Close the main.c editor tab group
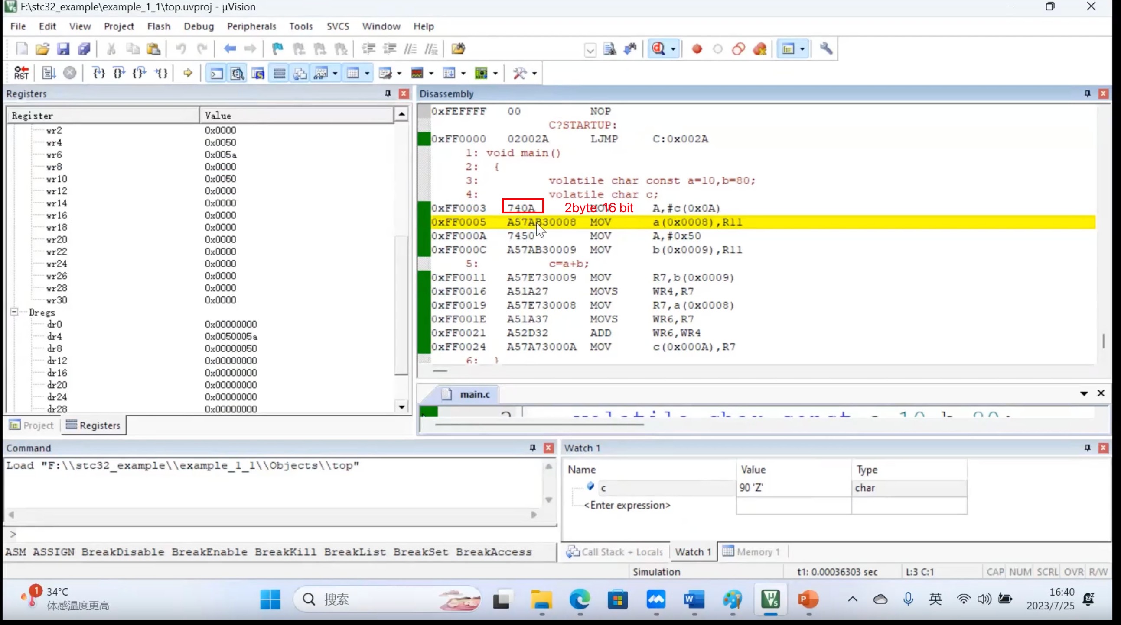The width and height of the screenshot is (1121, 625). (x=1101, y=393)
